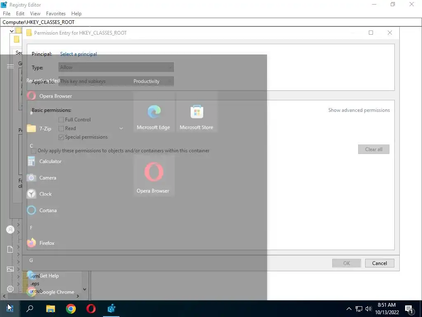Jump to letter C section header
Image resolution: width=422 pixels, height=317 pixels.
(31, 146)
